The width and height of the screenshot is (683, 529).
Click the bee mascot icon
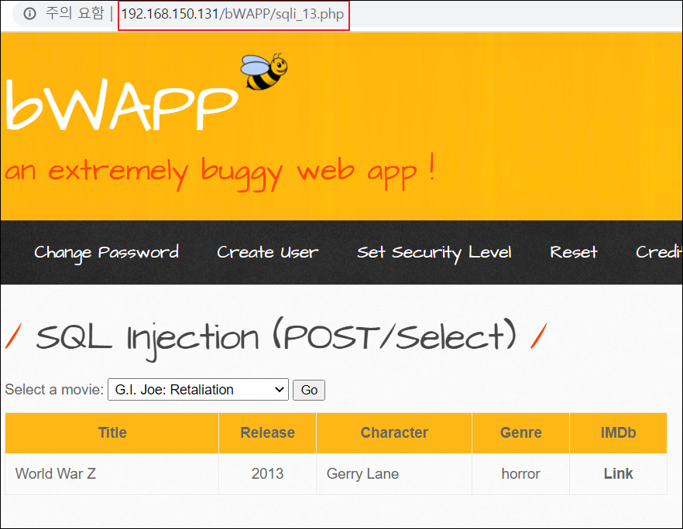[x=264, y=71]
